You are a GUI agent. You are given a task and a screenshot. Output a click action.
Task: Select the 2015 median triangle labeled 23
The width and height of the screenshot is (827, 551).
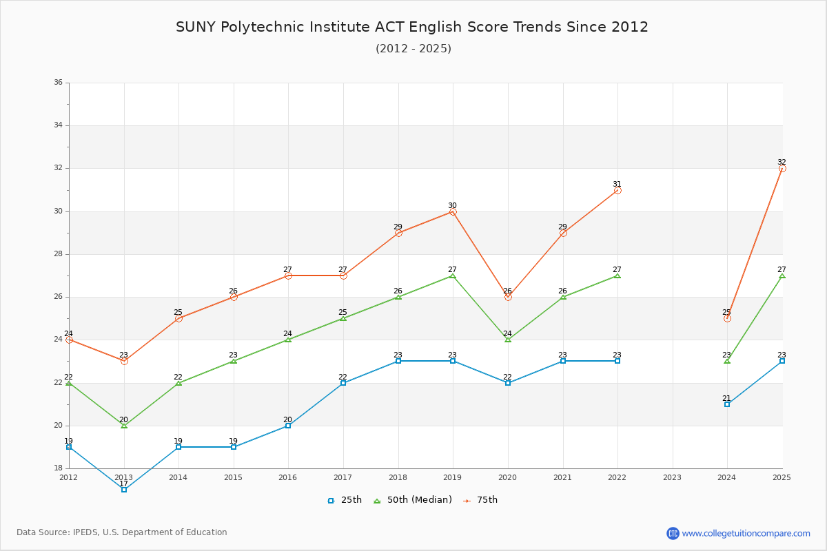click(234, 361)
